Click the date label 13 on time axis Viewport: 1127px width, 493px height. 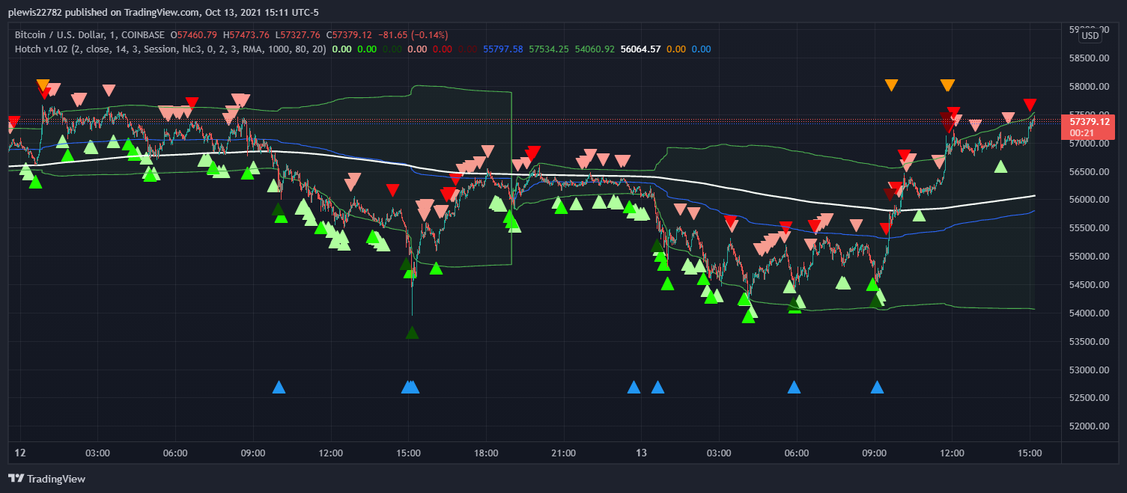641,453
